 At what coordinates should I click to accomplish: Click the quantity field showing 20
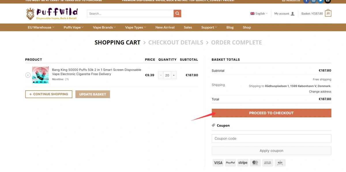167,75
